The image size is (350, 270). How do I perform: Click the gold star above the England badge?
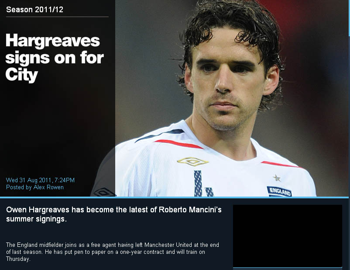(277, 178)
